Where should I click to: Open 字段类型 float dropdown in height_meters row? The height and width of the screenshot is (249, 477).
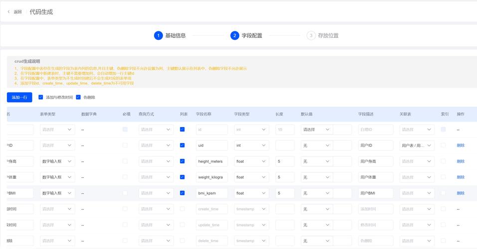click(252, 161)
